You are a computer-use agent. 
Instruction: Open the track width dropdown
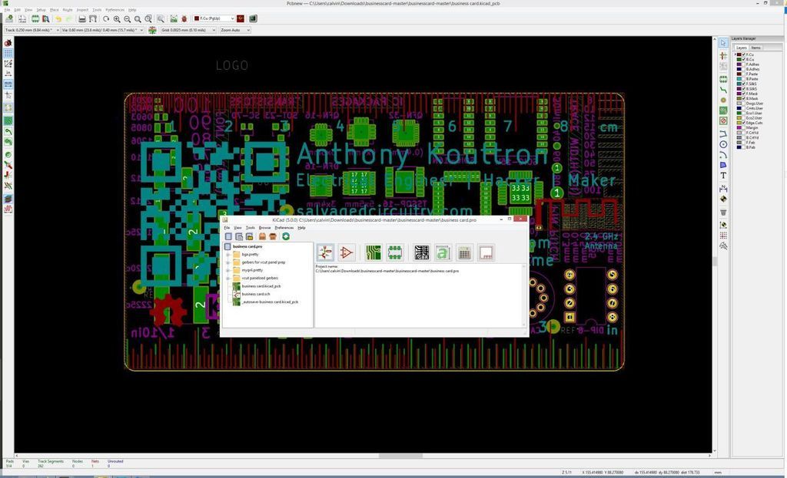(57, 30)
